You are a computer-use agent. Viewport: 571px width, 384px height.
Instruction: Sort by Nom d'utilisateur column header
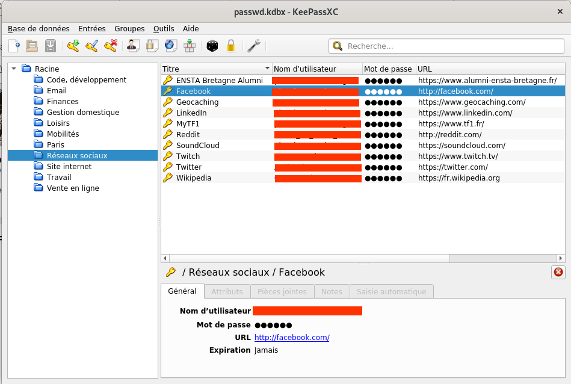pos(317,69)
